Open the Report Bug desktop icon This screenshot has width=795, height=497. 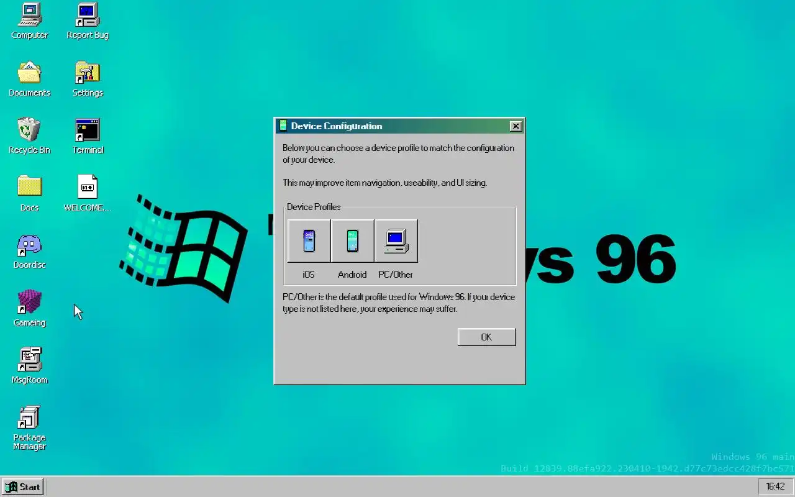(88, 15)
